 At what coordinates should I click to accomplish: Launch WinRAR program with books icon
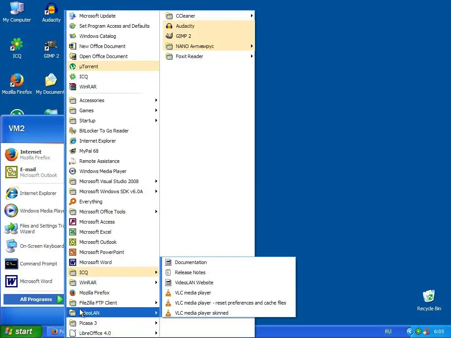point(113,87)
